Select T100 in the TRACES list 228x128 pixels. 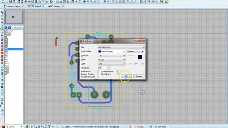7,64
